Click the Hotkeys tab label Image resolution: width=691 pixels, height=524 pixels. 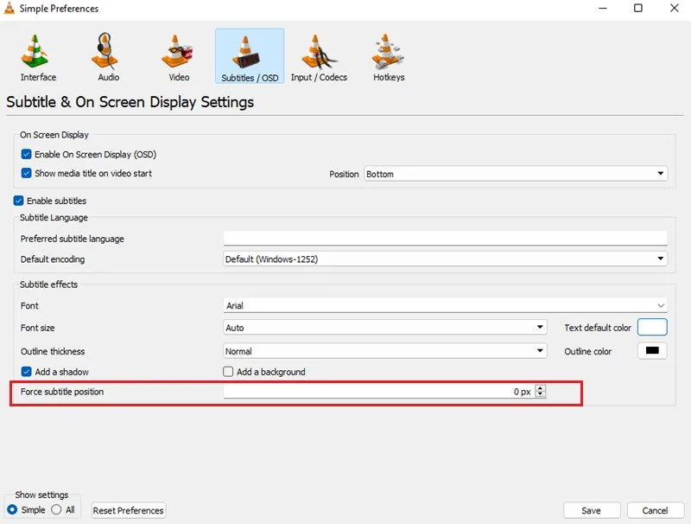(x=389, y=77)
